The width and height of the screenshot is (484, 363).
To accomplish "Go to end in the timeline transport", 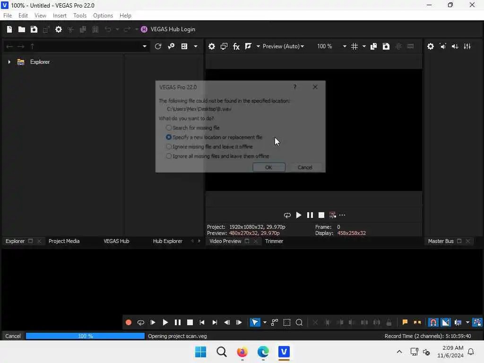I will 215,322.
